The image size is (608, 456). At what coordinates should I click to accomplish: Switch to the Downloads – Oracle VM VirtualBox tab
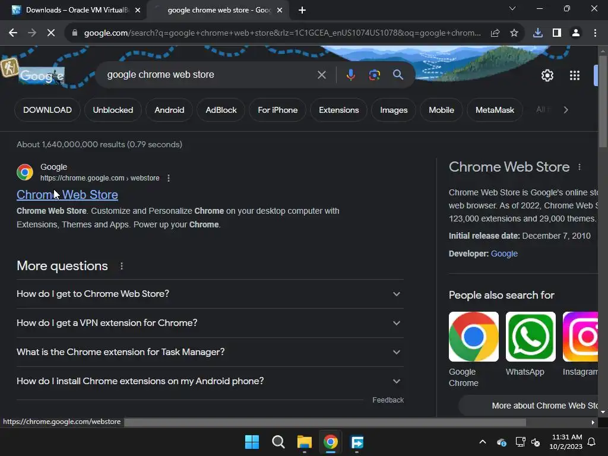coord(74,10)
